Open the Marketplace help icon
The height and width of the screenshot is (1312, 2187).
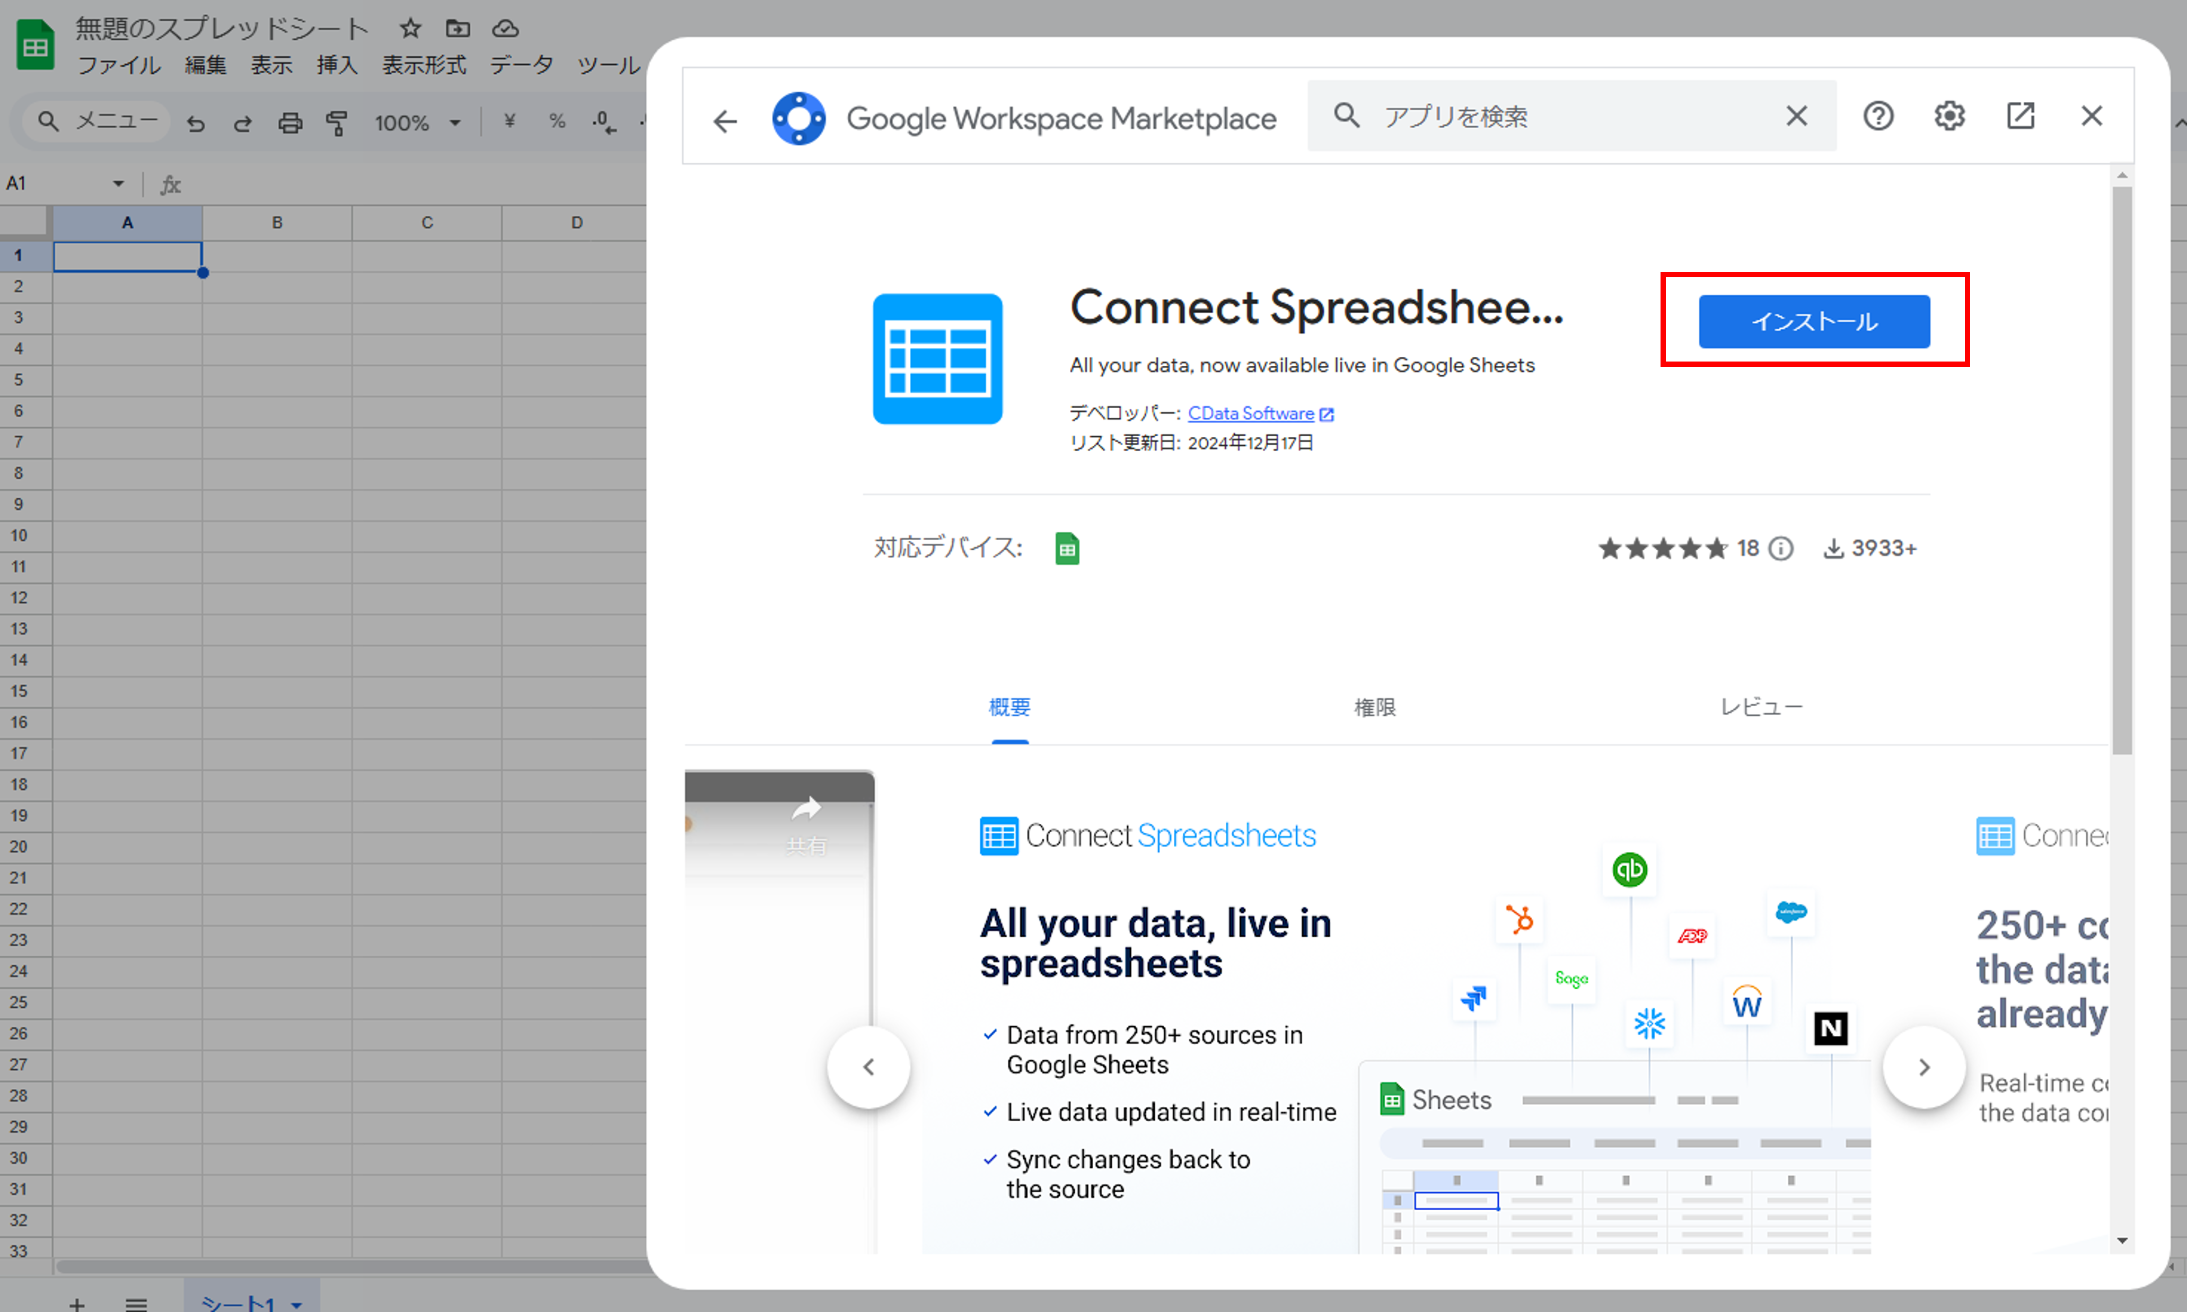1877,116
